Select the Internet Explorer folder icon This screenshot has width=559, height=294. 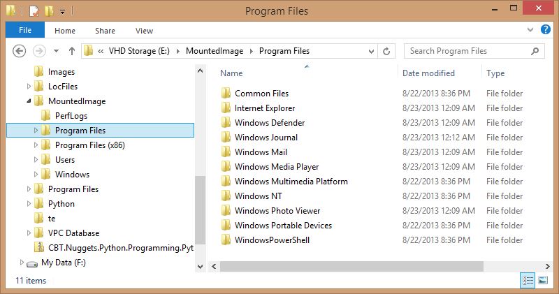(226, 108)
